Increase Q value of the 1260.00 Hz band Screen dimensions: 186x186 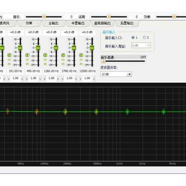tap(58, 79)
